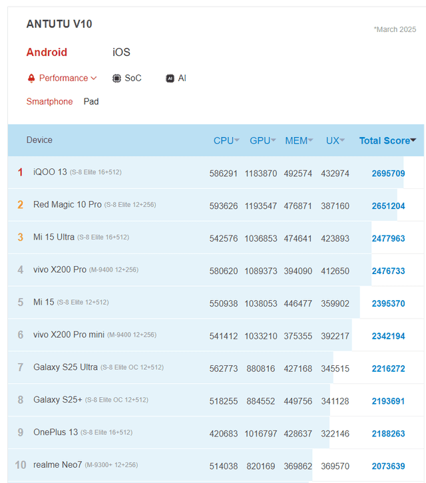Click total score 2476733

click(388, 271)
